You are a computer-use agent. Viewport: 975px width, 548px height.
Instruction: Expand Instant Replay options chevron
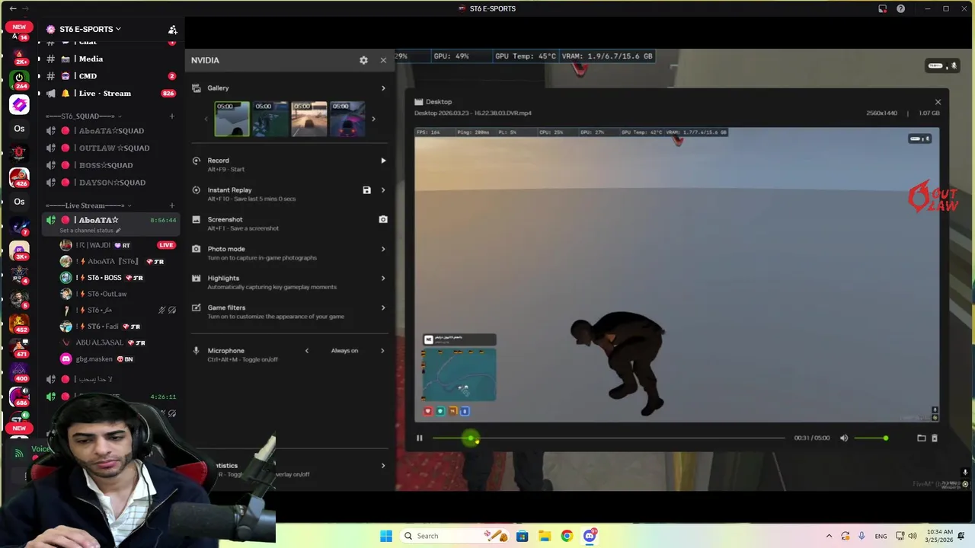point(383,190)
